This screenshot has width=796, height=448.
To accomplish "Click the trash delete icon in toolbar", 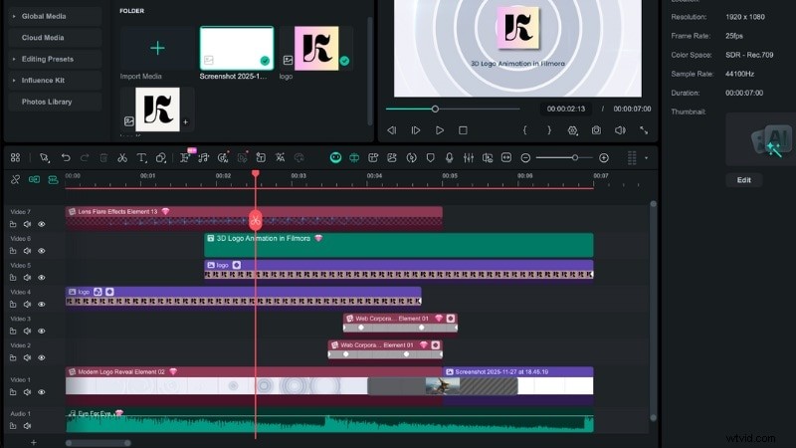I will click(x=103, y=158).
